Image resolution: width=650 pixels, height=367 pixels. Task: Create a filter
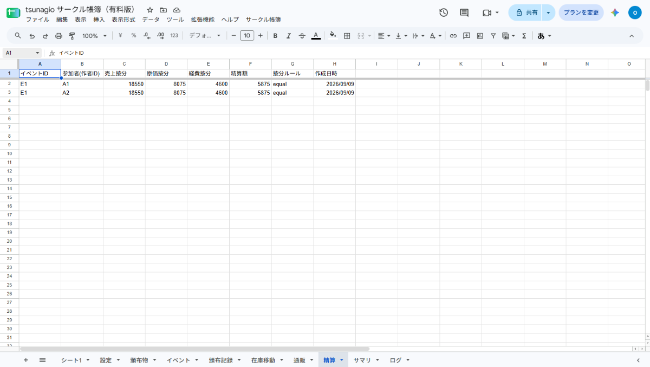tap(493, 36)
